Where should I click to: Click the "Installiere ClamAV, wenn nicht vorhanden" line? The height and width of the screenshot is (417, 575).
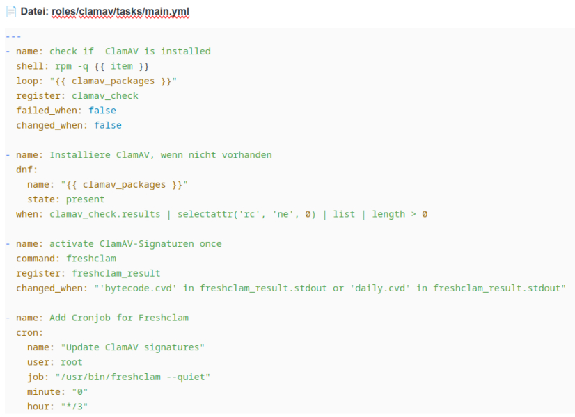click(x=160, y=154)
